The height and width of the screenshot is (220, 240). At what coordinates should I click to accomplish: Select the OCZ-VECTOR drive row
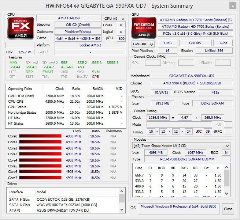pyautogui.click(x=63, y=200)
